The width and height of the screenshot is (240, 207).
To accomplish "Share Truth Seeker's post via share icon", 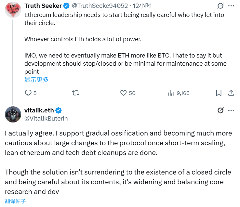I will 231,93.
